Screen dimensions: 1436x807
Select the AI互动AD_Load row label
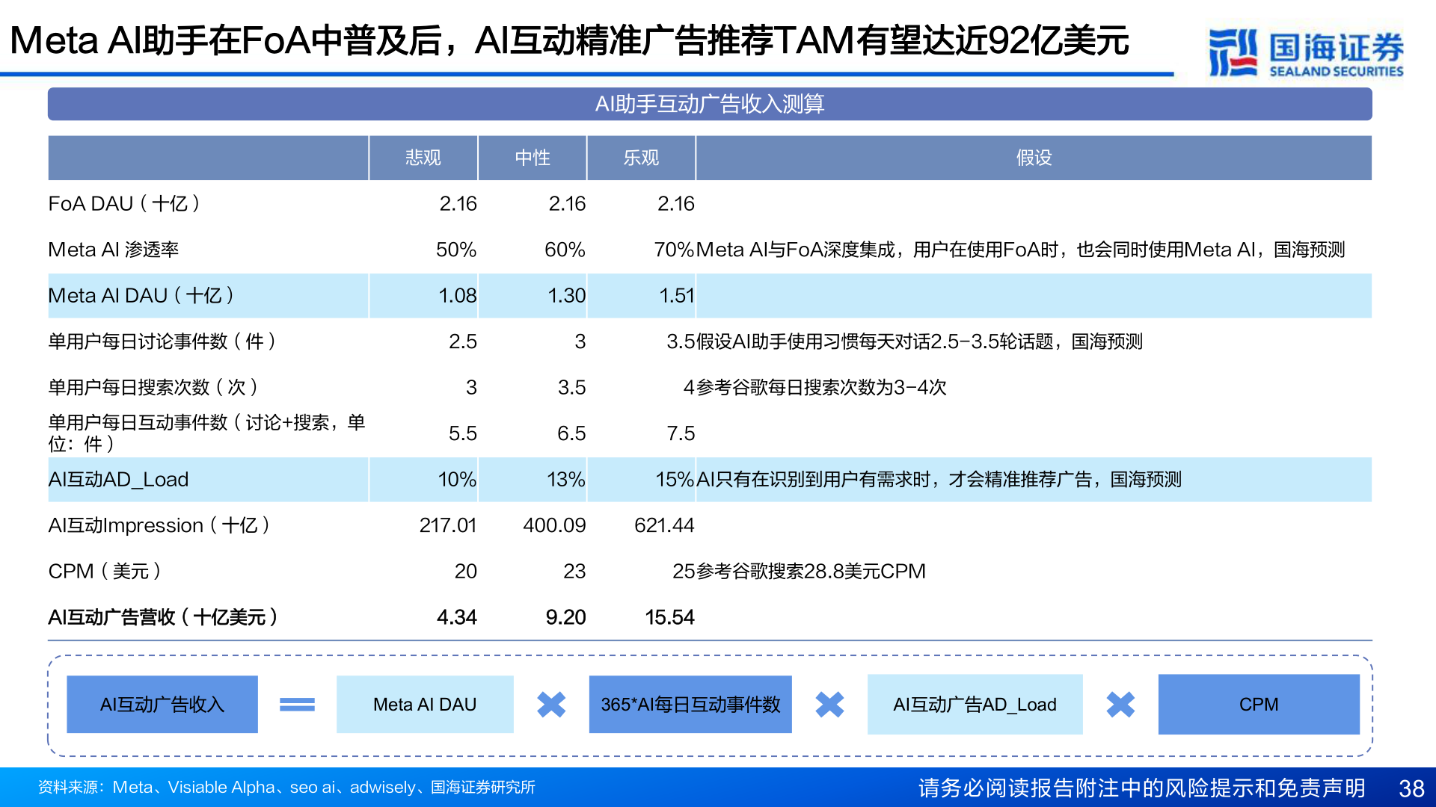pos(118,480)
